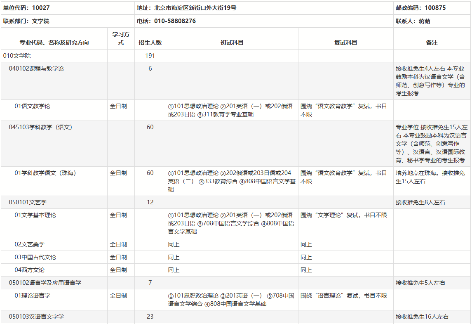Click the postal code 100875 cell
The height and width of the screenshot is (324, 472).
coord(420,8)
